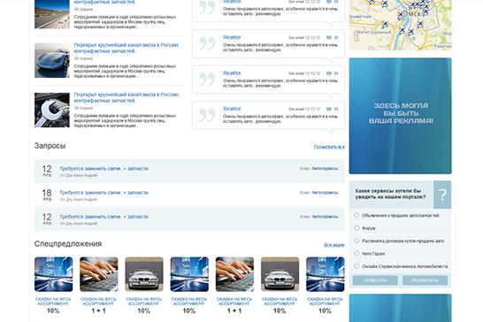Open the first special offer city thumbnail
Screen dimensions: 483x322
click(x=54, y=274)
